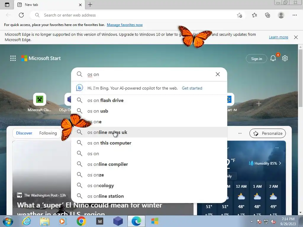Launch Windows Media Player from taskbar
Screen dimensions: 303x227
click(63, 221)
